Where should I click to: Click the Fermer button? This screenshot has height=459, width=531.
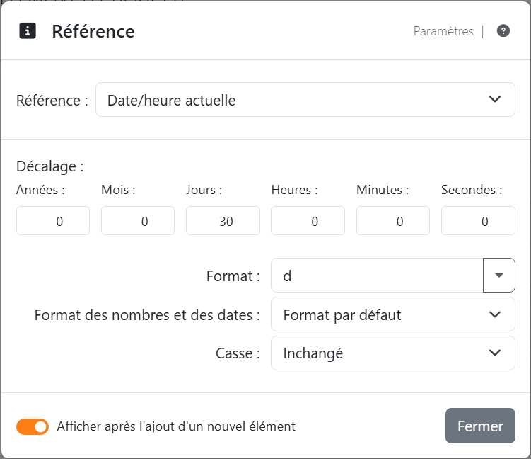coord(480,426)
